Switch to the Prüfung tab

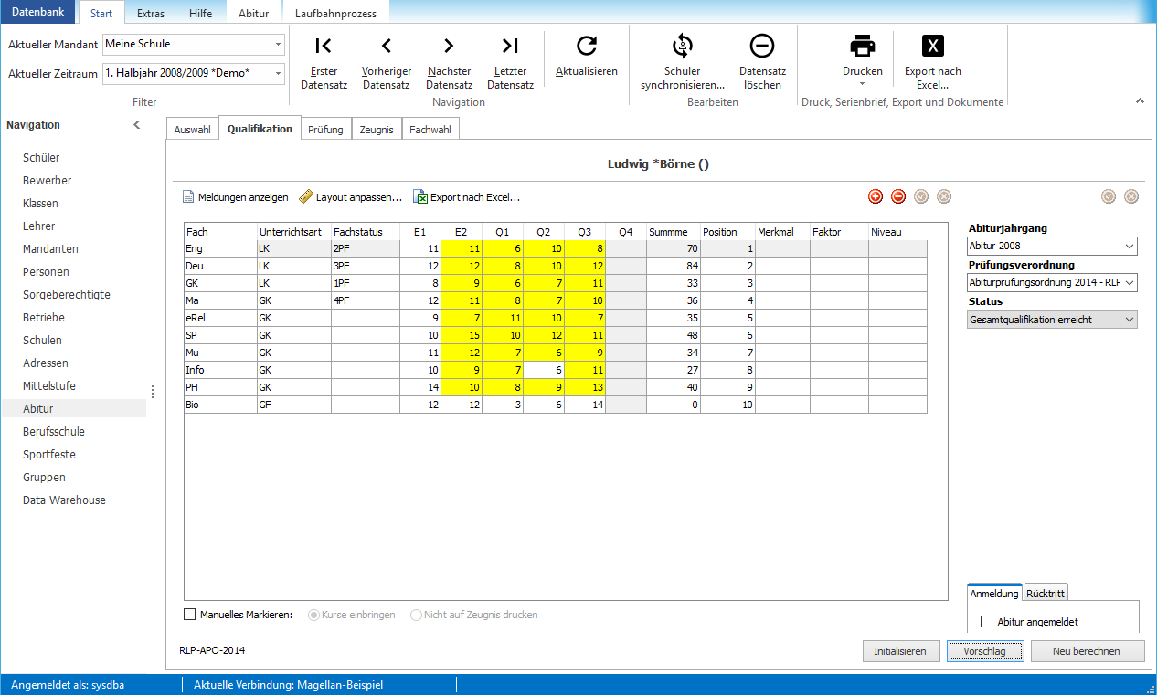click(326, 130)
